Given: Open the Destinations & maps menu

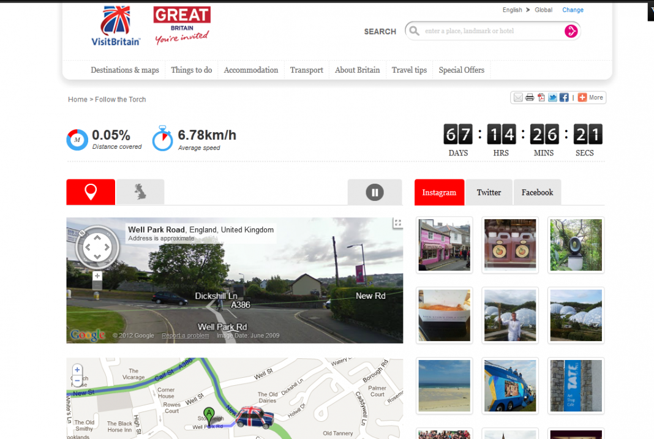Looking at the screenshot, I should 125,70.
